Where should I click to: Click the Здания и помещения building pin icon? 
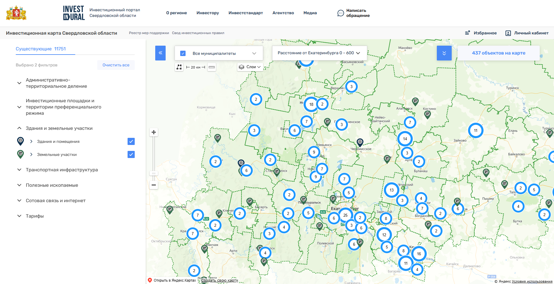(20, 141)
